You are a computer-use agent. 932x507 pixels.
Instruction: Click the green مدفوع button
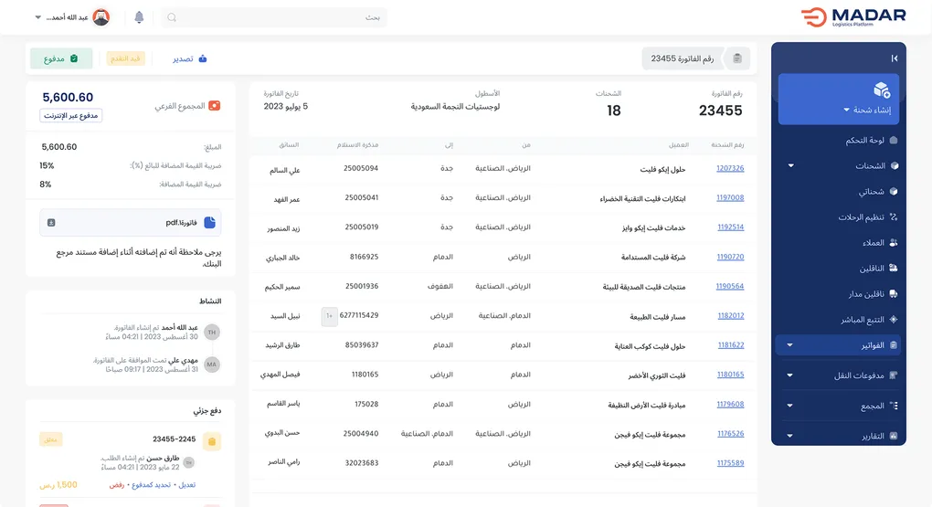pos(61,58)
